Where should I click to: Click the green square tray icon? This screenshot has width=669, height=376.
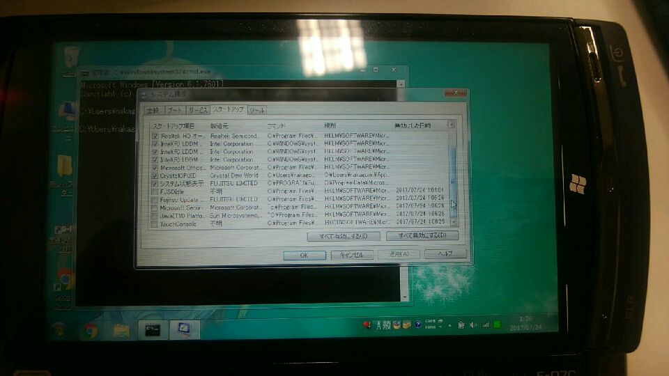click(497, 324)
